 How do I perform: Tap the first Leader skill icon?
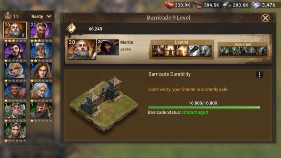[158, 51]
